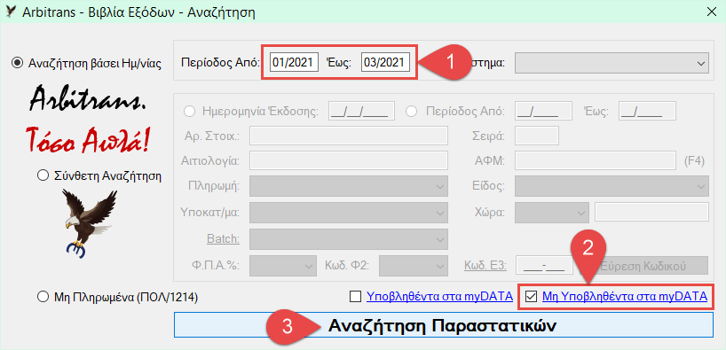726x350 pixels.
Task: Click Αναζήτηση Παραστατικών button
Action: click(x=443, y=325)
